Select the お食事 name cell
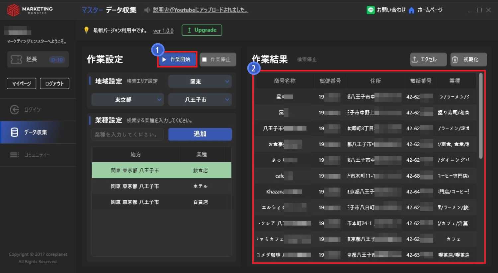Viewport: 498px width, 273px height. pyautogui.click(x=284, y=144)
